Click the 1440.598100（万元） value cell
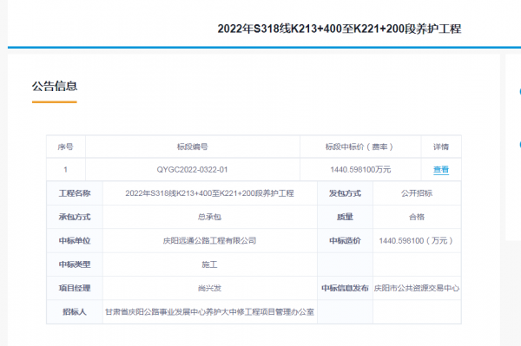The width and height of the screenshot is (521, 346). [x=416, y=241]
